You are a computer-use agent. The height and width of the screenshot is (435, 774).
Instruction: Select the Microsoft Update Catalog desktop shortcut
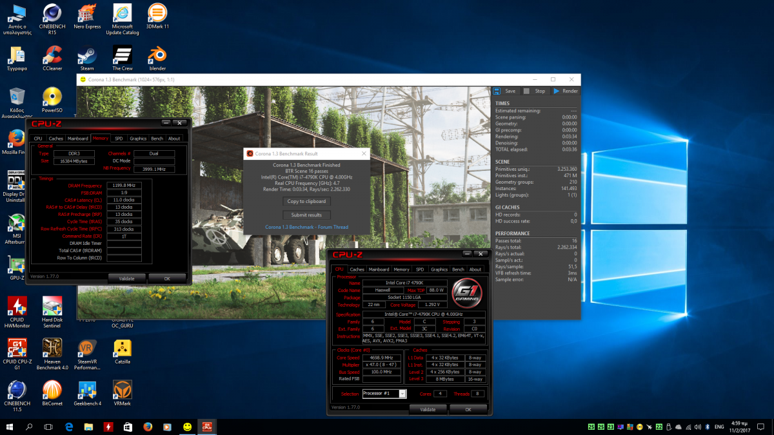pos(122,19)
